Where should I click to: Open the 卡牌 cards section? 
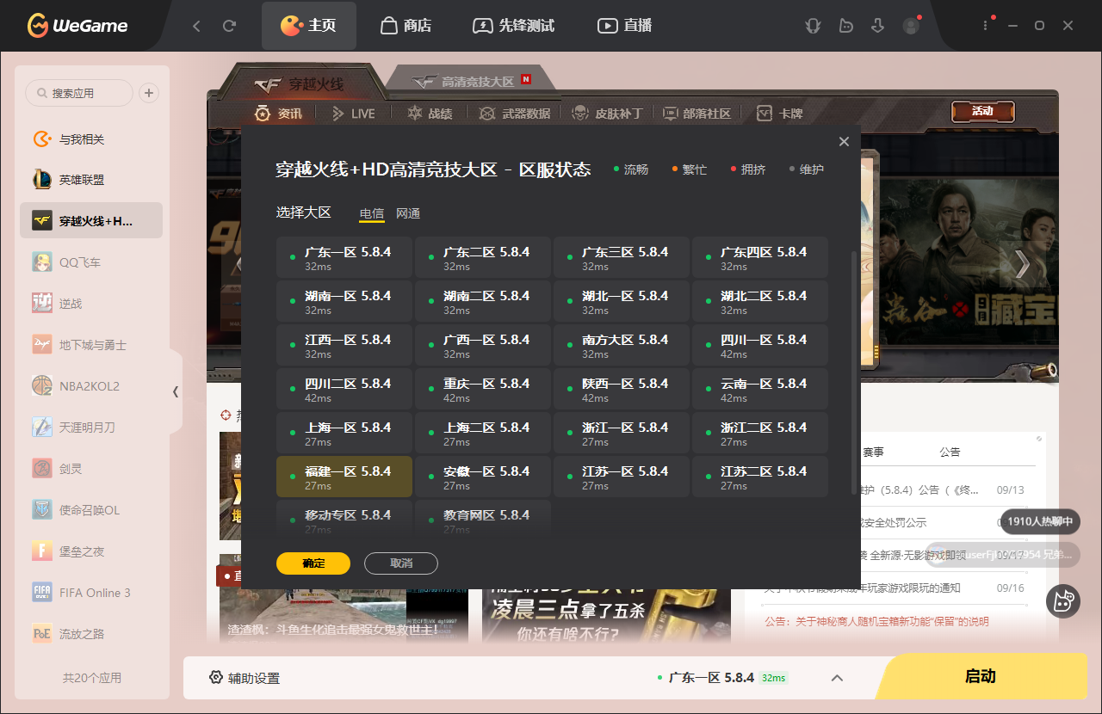pyautogui.click(x=780, y=113)
